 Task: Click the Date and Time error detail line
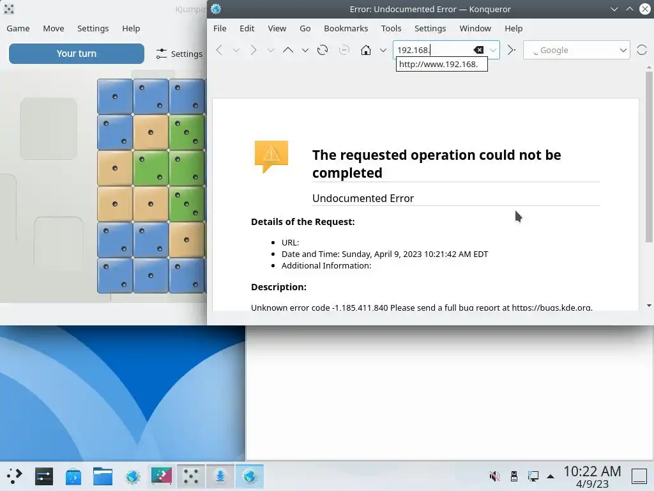click(x=384, y=254)
